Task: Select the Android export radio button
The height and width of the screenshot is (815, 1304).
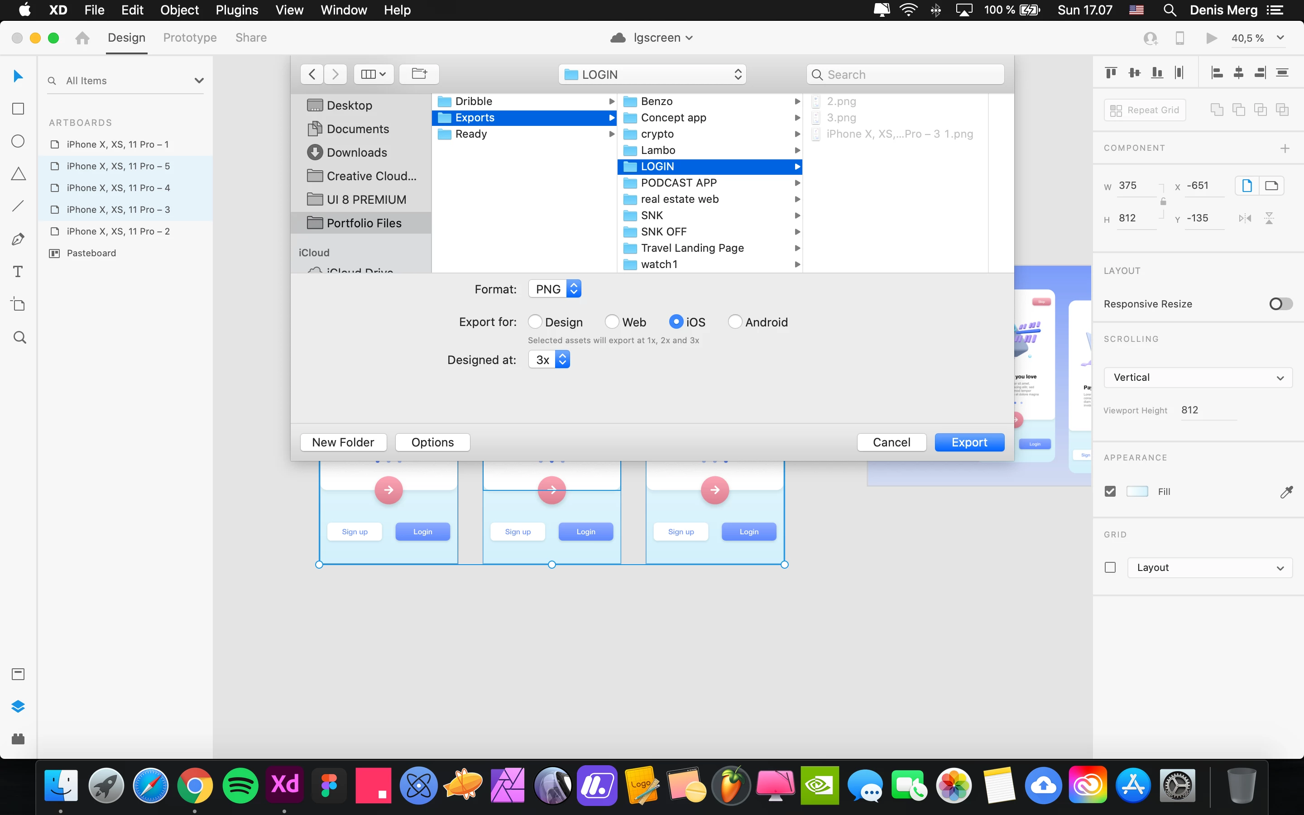Action: (735, 322)
